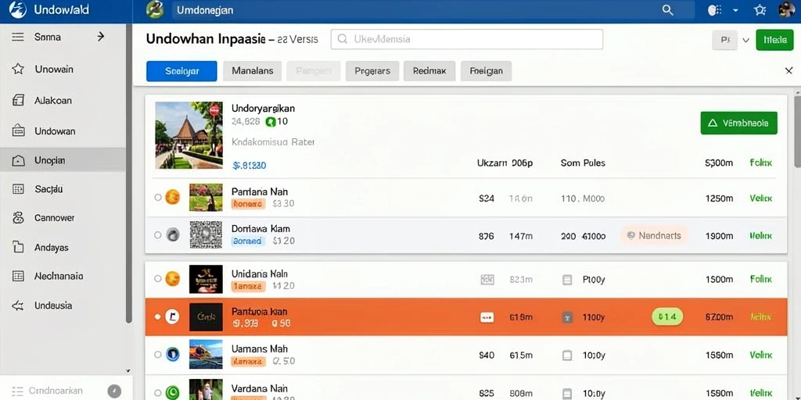Click the Undeusia share icon in sidebar

[x=18, y=305]
